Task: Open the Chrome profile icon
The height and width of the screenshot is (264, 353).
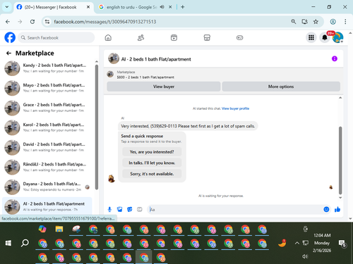Action: click(333, 22)
